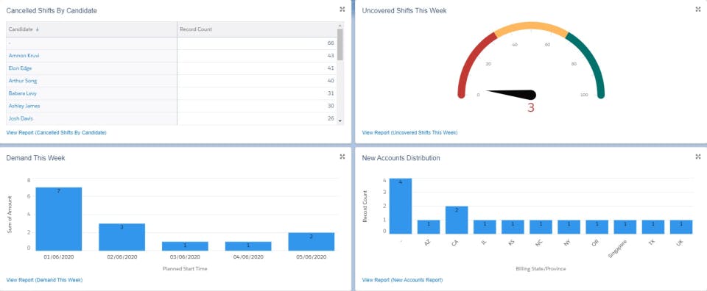The image size is (707, 291).
Task: View Report for Demand This Week
Action: point(44,280)
